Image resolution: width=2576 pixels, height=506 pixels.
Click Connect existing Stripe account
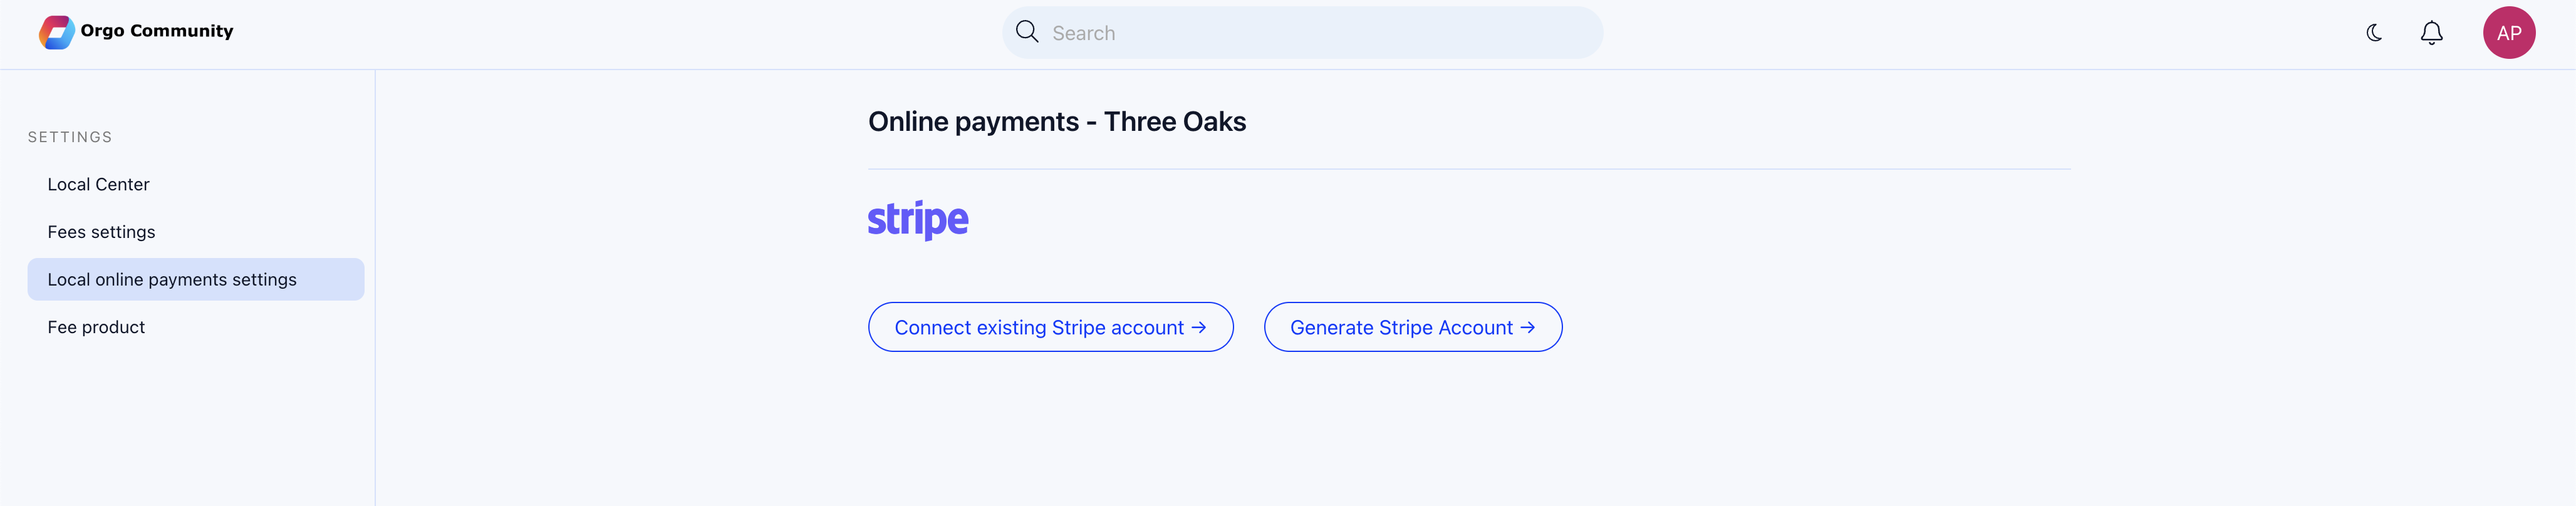pos(1051,327)
